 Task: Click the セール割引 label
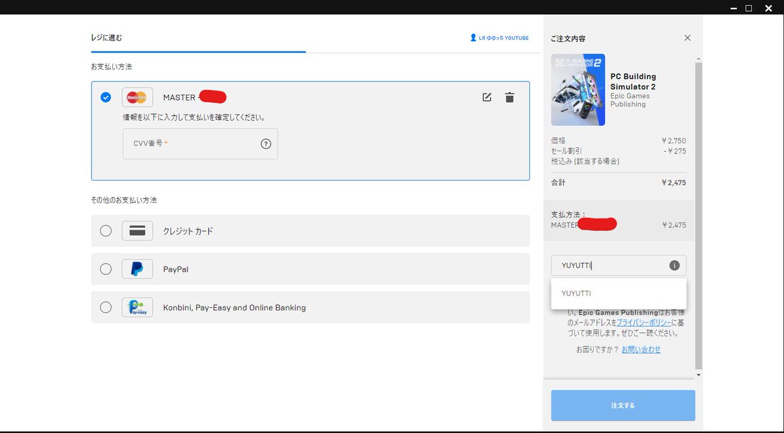(x=566, y=151)
